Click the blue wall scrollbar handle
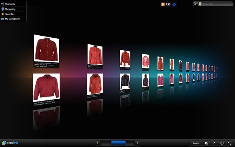Image resolution: width=235 pixels, height=147 pixels. [x=118, y=143]
